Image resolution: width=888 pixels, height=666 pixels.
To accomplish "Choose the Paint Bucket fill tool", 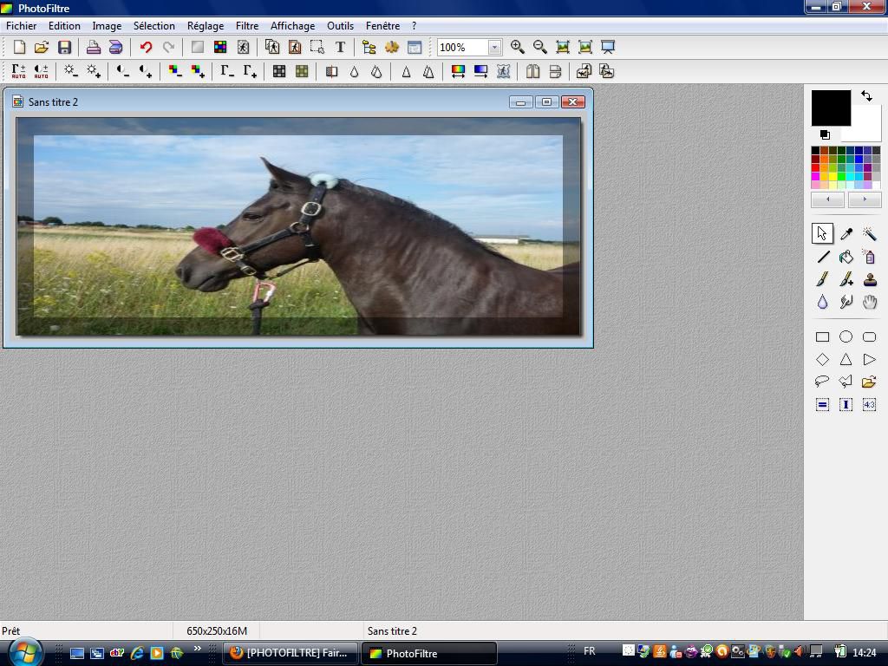I will (x=846, y=257).
